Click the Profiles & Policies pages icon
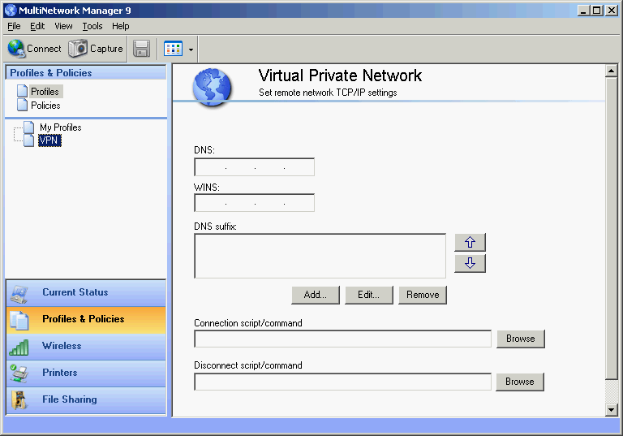 coord(19,321)
